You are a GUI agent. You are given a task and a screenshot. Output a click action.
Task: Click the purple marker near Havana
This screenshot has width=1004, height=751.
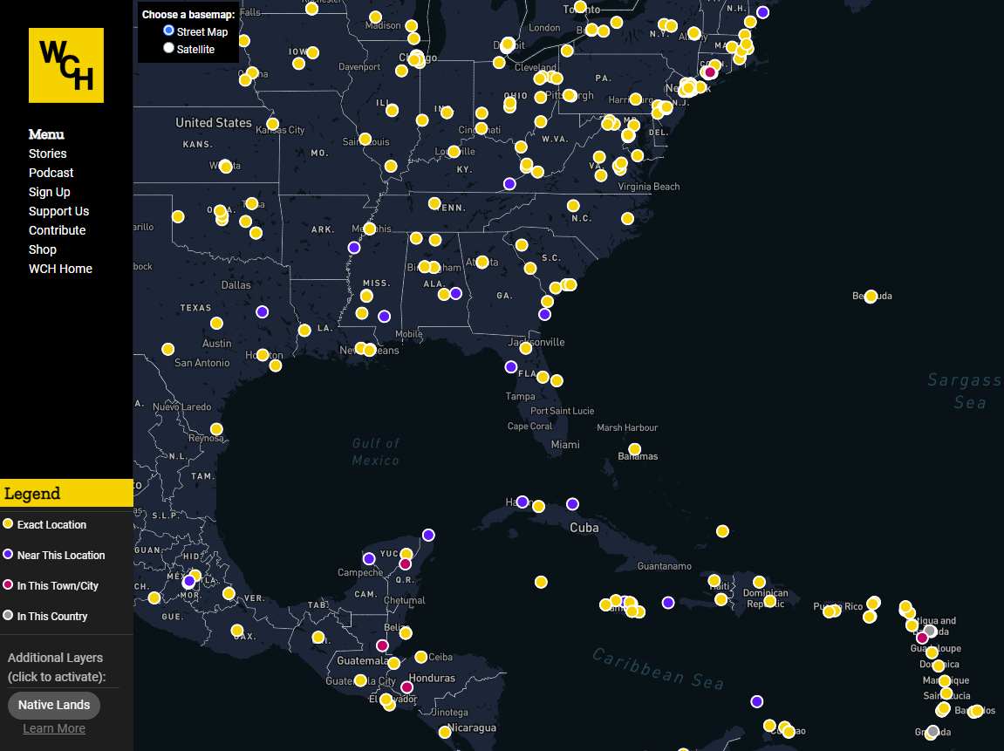522,502
